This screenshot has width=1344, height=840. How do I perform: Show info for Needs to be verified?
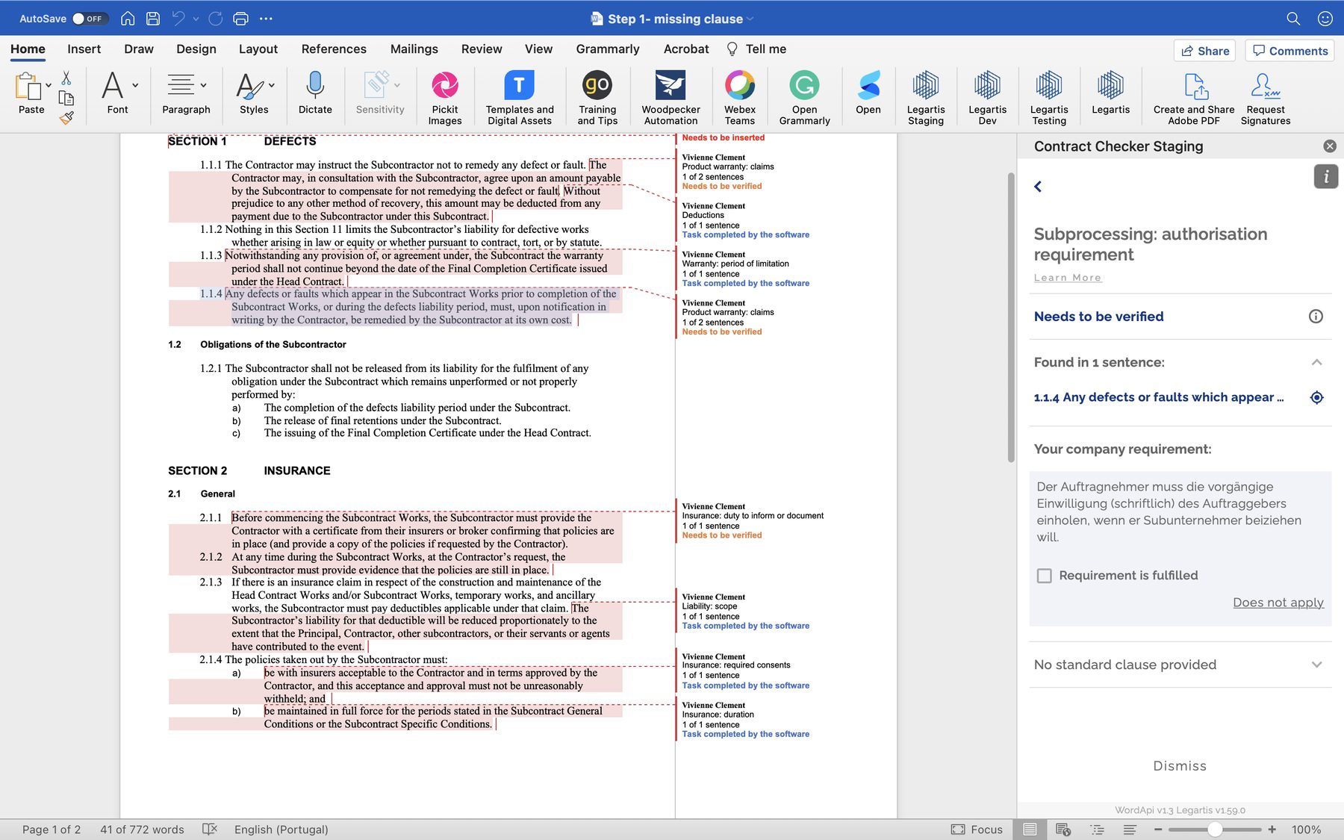1316,317
